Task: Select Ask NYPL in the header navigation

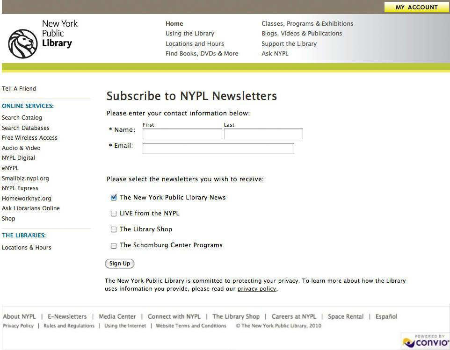Action: pyautogui.click(x=275, y=53)
